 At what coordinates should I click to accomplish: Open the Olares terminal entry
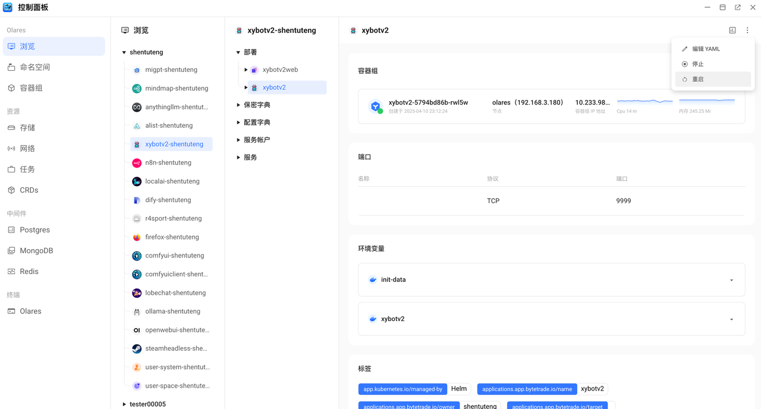click(x=30, y=312)
